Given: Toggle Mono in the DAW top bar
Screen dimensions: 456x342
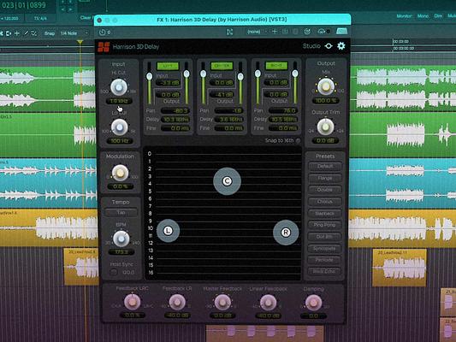Looking at the screenshot, I should pos(423,16).
